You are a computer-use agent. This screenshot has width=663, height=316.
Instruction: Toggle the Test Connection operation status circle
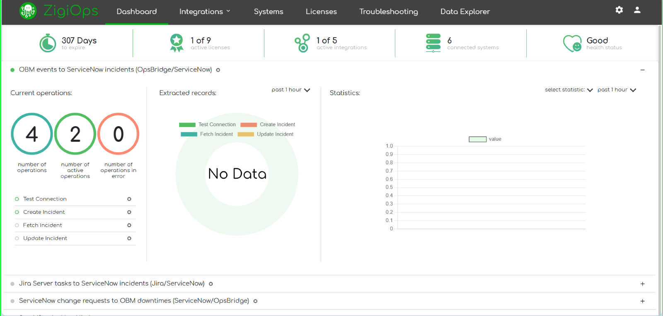click(x=17, y=199)
